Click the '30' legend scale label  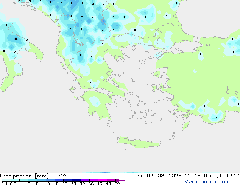point(82,183)
